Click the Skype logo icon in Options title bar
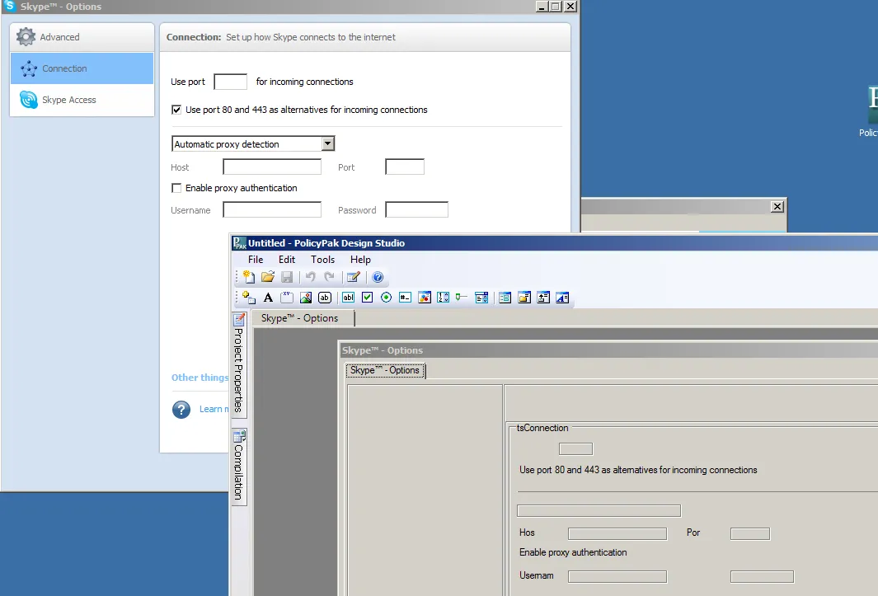Screen dimensions: 878x596 [9, 6]
